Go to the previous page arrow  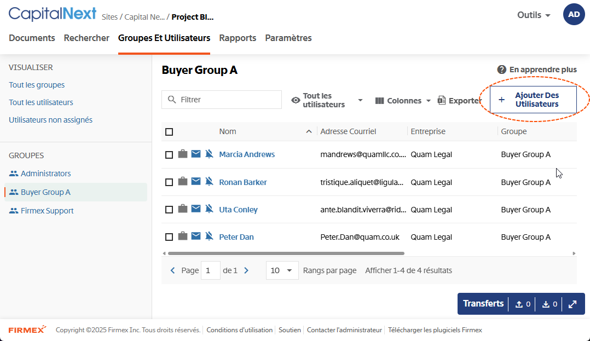click(173, 270)
